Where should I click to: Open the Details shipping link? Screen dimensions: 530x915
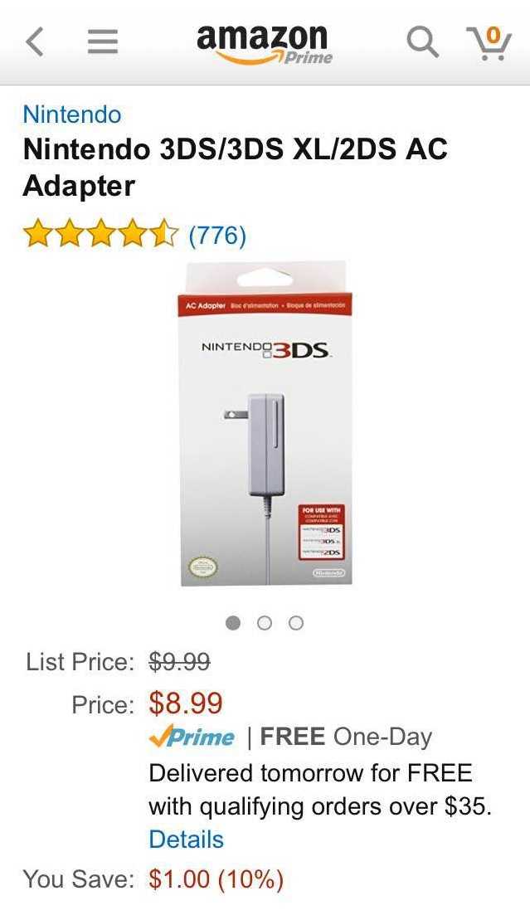186,840
